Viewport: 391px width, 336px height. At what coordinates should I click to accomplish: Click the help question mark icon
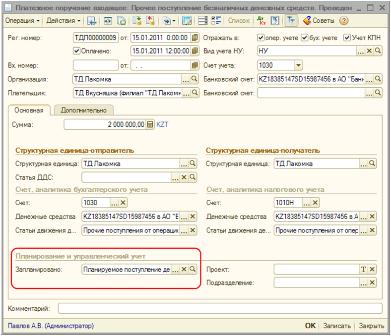[343, 21]
